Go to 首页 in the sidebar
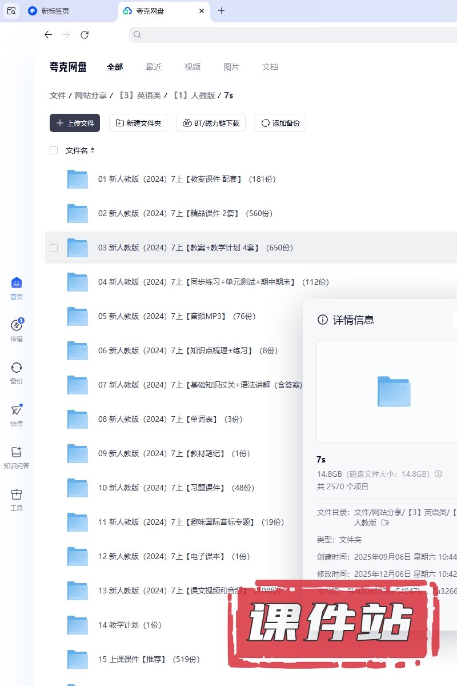Screen dimensions: 457x686 point(17,284)
